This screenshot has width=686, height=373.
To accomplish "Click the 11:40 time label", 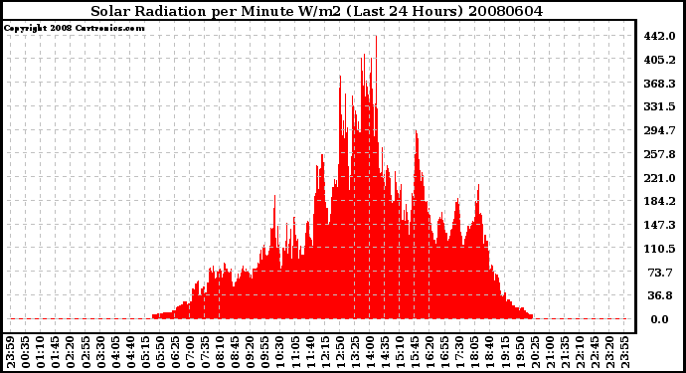I will [310, 352].
